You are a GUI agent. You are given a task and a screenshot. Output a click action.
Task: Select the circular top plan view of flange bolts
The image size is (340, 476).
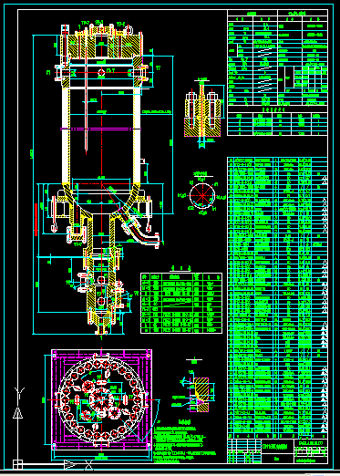[x=101, y=398]
